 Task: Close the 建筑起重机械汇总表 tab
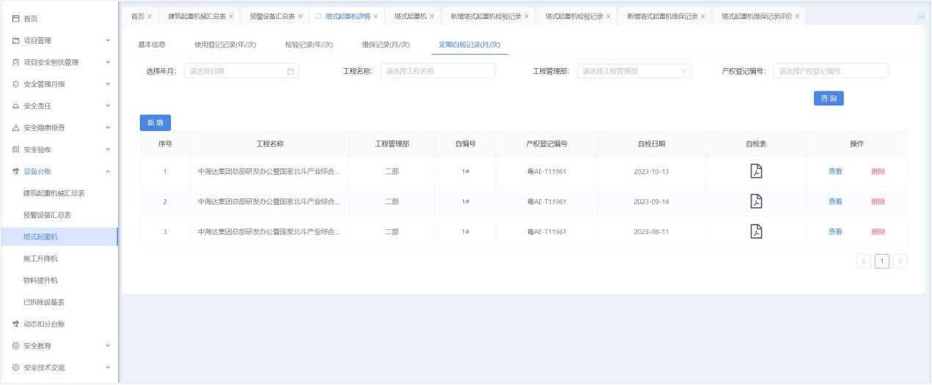[231, 16]
